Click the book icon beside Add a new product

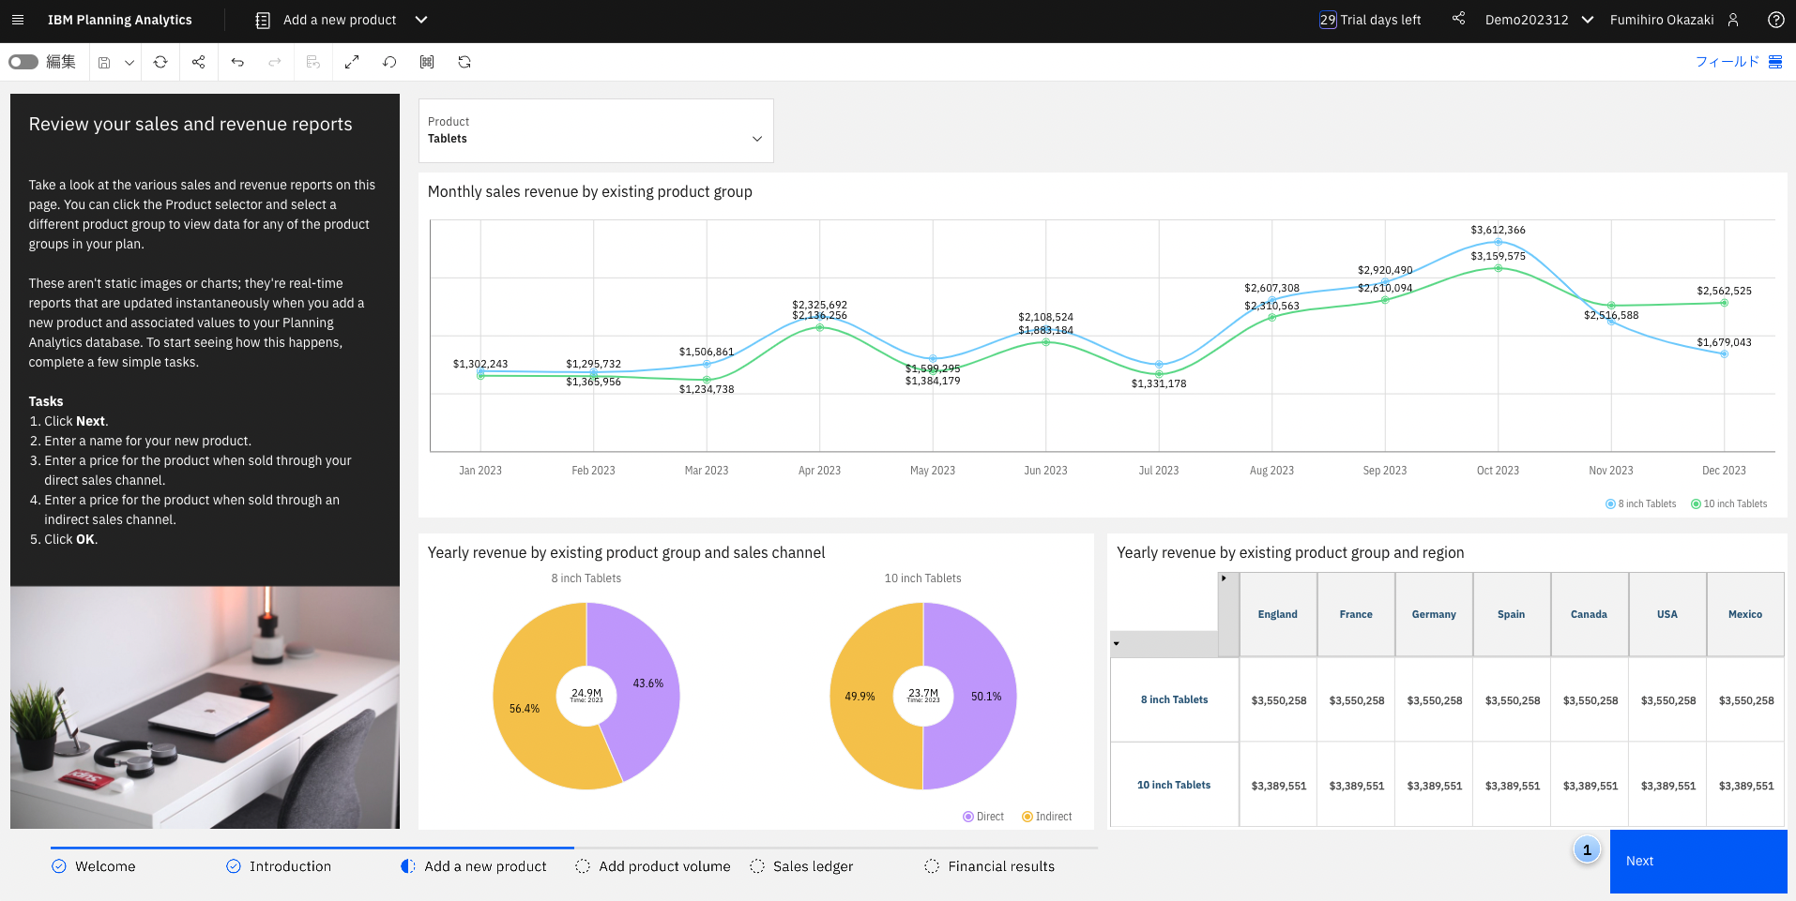pyautogui.click(x=263, y=20)
